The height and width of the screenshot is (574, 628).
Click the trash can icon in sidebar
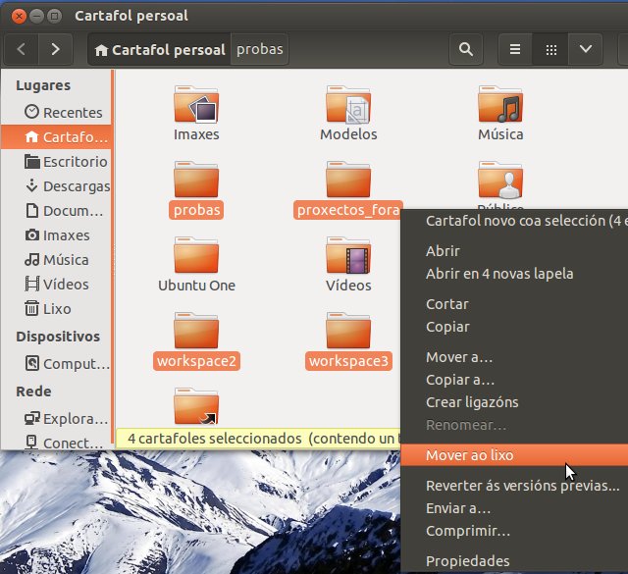click(31, 308)
